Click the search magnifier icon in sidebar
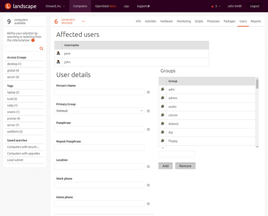The width and height of the screenshot is (268, 216). click(41, 48)
